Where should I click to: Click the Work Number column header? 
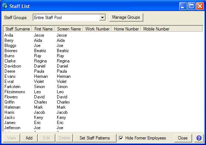tap(97, 29)
